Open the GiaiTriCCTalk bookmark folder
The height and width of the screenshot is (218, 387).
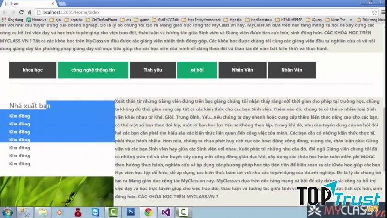click(x=165, y=20)
